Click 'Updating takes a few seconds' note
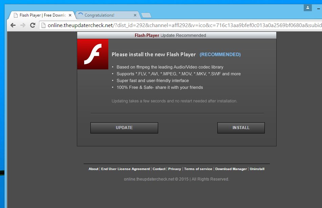This screenshot has height=208, width=322. click(x=174, y=101)
